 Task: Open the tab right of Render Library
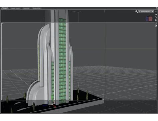[x=26, y=8]
